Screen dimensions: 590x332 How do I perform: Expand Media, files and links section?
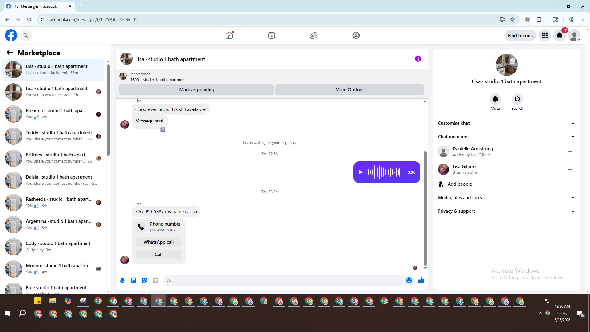point(506,198)
